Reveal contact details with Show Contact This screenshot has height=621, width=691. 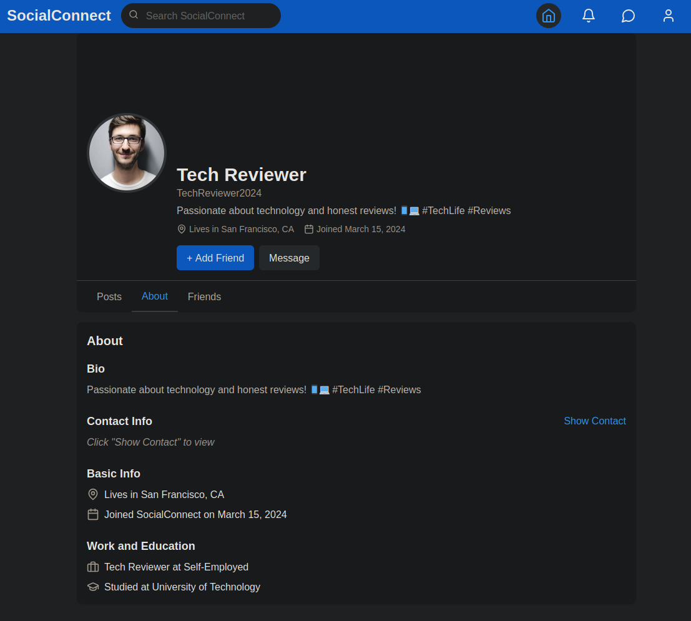594,421
